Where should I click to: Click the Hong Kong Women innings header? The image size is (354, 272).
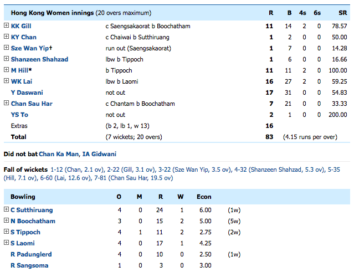78,12
